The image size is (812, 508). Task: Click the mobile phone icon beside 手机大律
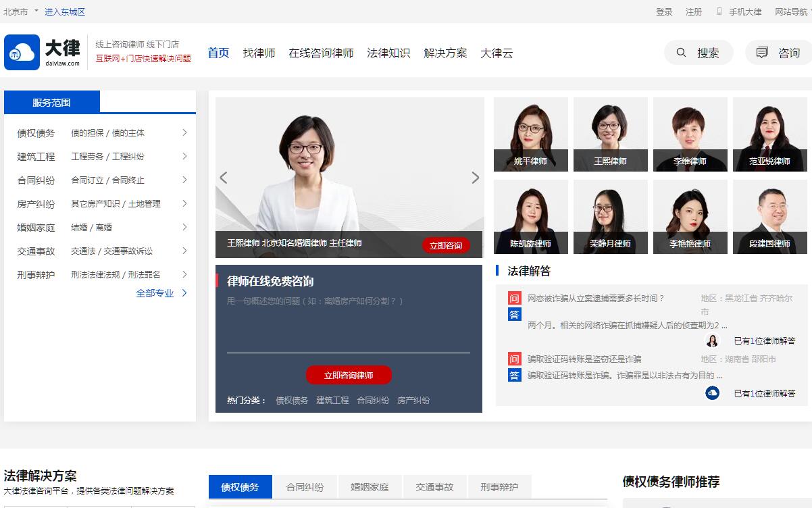719,11
